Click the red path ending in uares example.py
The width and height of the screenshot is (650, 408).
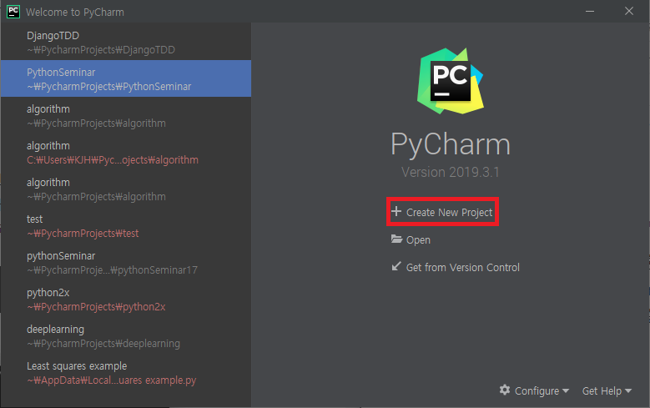(112, 380)
